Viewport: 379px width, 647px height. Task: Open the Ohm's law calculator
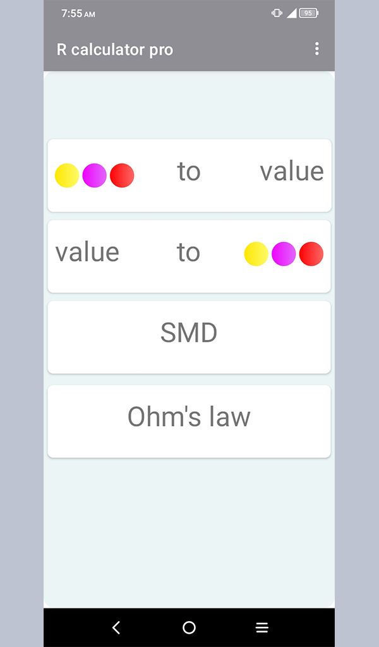[189, 417]
